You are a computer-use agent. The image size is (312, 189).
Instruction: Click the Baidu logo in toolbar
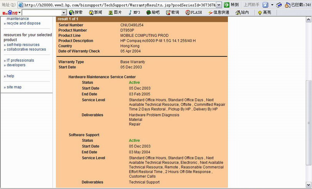tap(11, 13)
